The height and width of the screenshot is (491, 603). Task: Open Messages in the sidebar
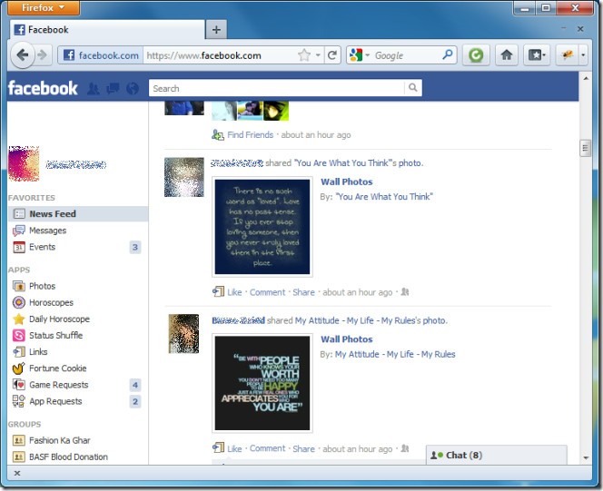pyautogui.click(x=47, y=231)
